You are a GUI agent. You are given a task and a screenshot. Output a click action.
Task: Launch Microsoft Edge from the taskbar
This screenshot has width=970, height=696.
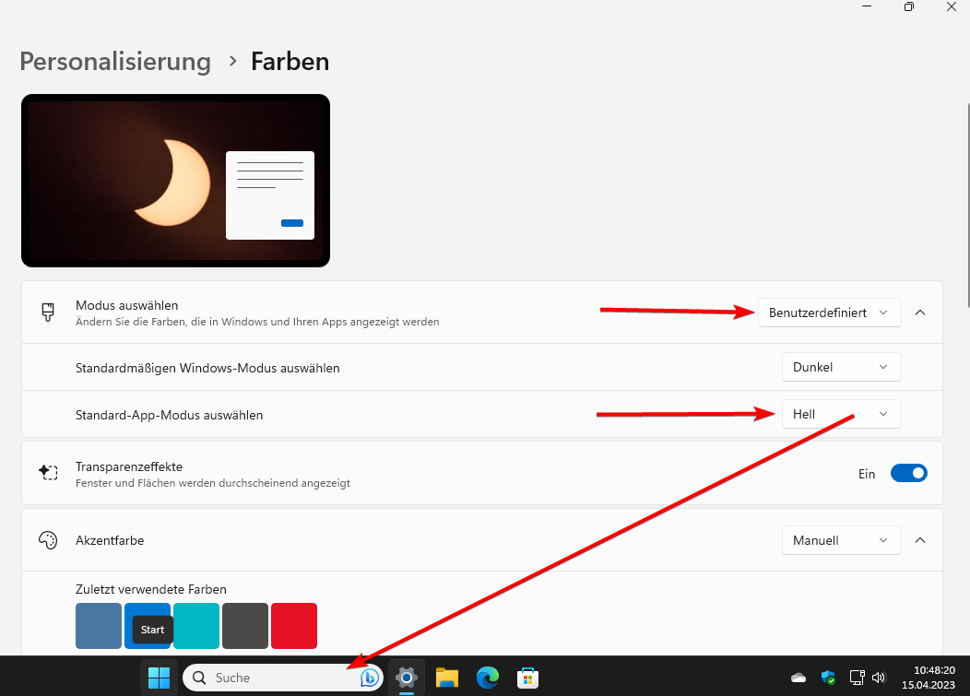pos(488,678)
